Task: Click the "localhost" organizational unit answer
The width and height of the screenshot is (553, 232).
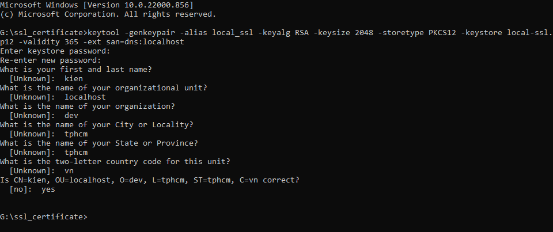Action: pos(85,97)
